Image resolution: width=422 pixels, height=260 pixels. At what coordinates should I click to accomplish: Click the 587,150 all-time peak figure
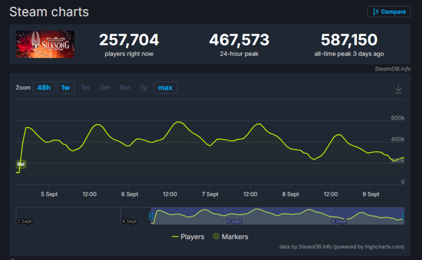pyautogui.click(x=349, y=40)
